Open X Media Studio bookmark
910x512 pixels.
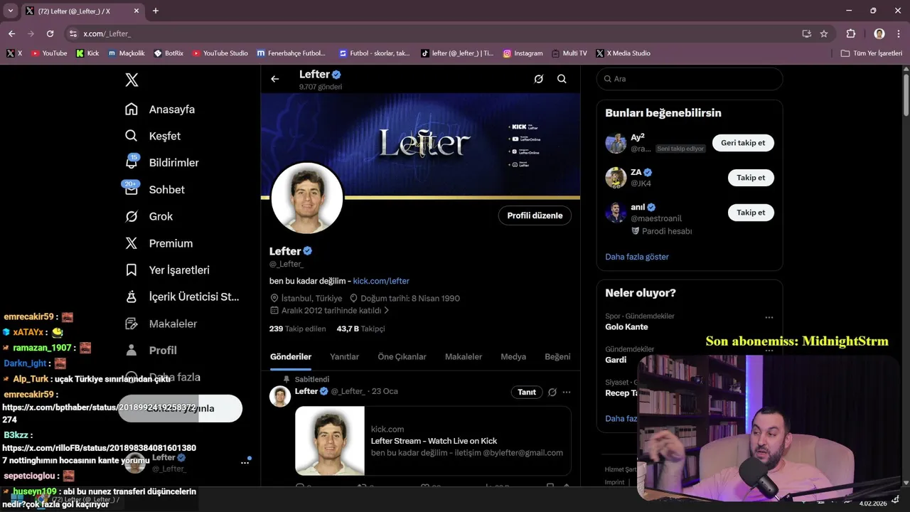[623, 53]
